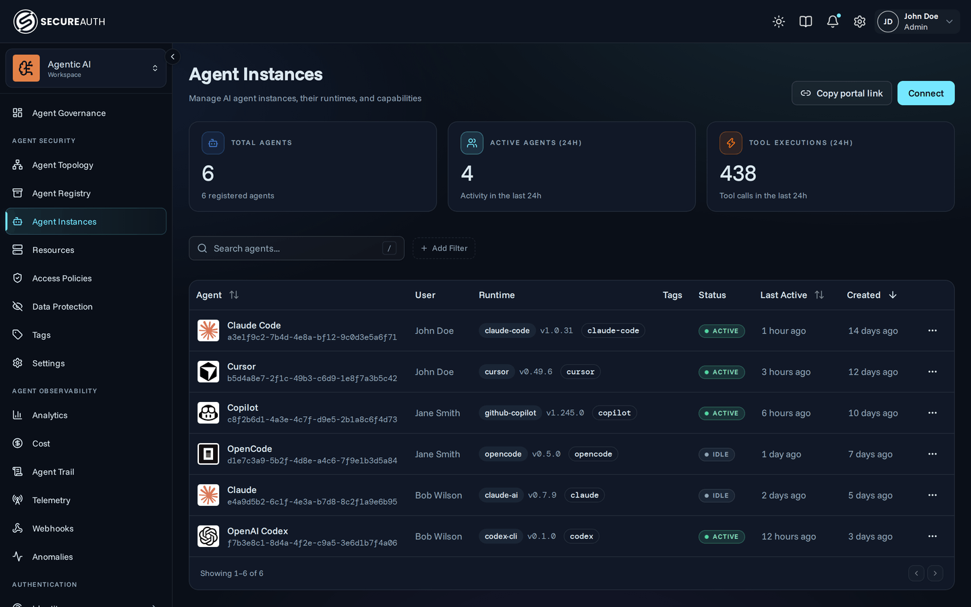Open Resources page
Image resolution: width=971 pixels, height=607 pixels.
point(86,250)
